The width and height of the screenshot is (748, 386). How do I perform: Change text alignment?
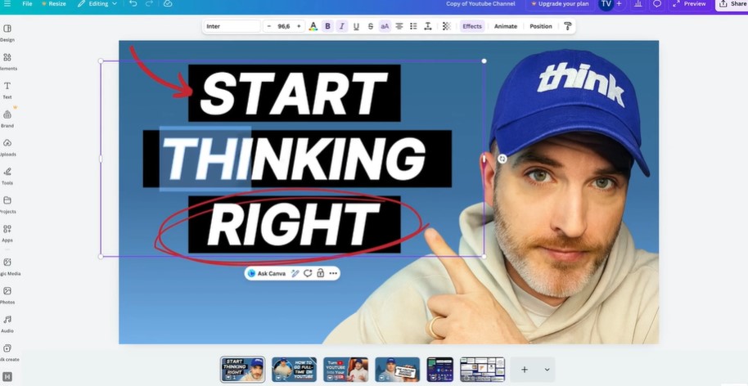tap(399, 26)
